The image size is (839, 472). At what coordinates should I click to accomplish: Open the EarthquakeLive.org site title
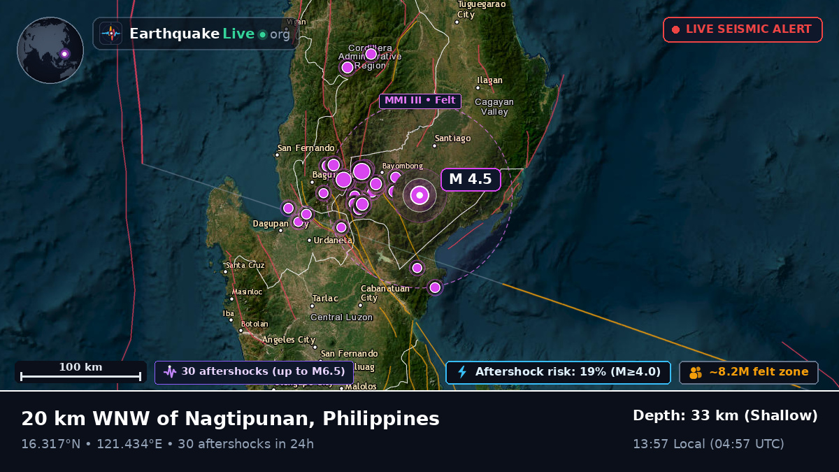click(210, 34)
